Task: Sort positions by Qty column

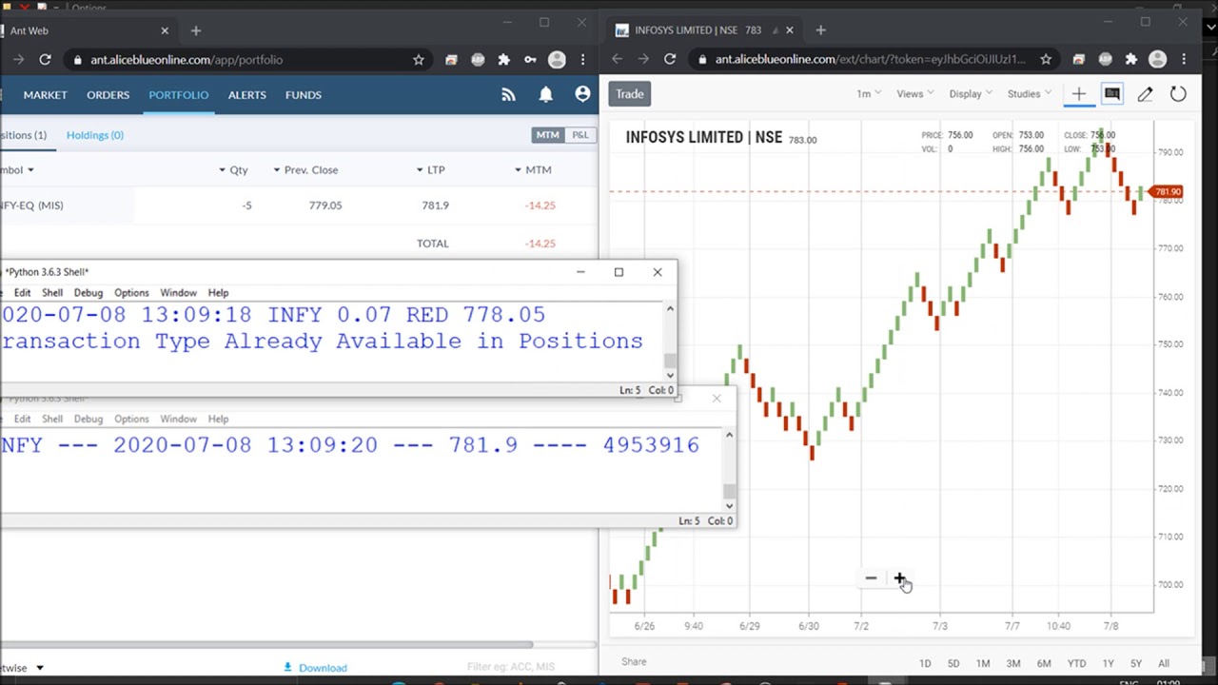Action: (x=234, y=169)
